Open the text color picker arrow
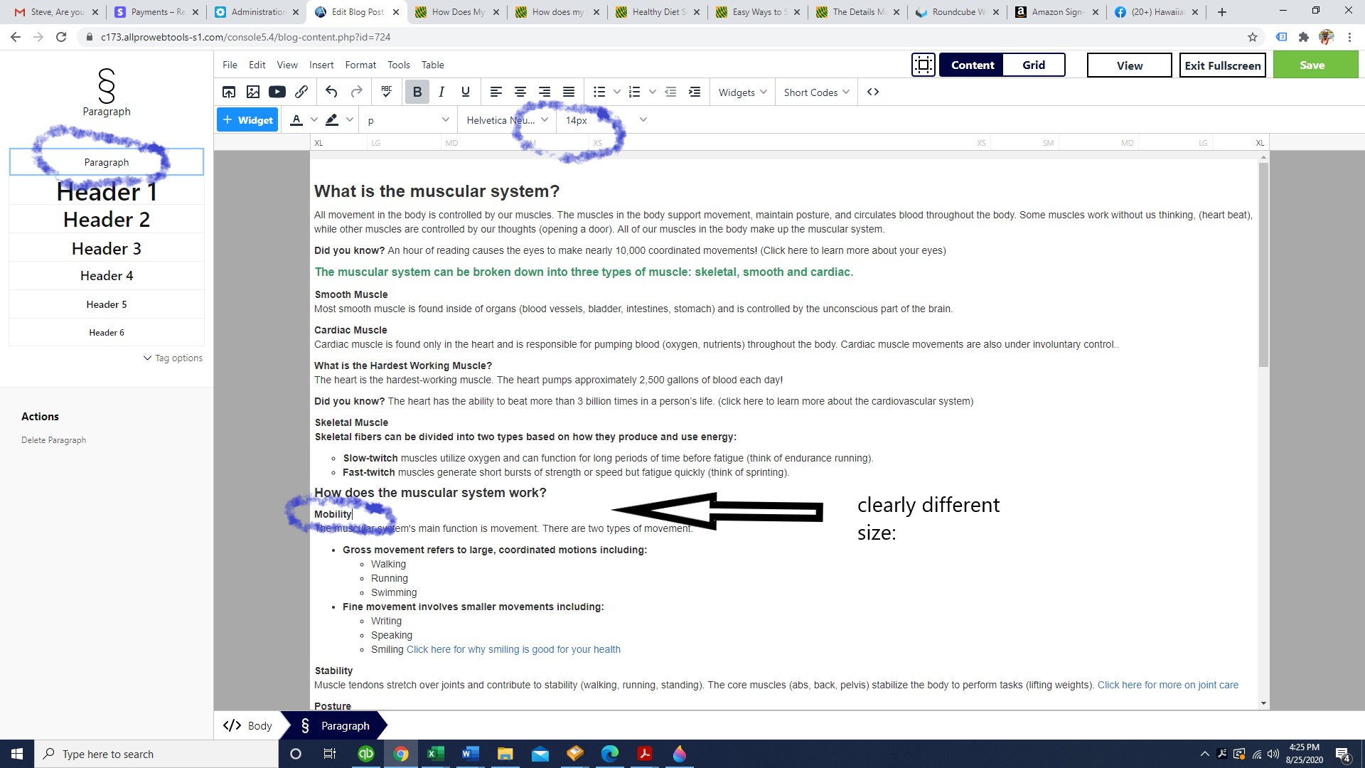 314,120
